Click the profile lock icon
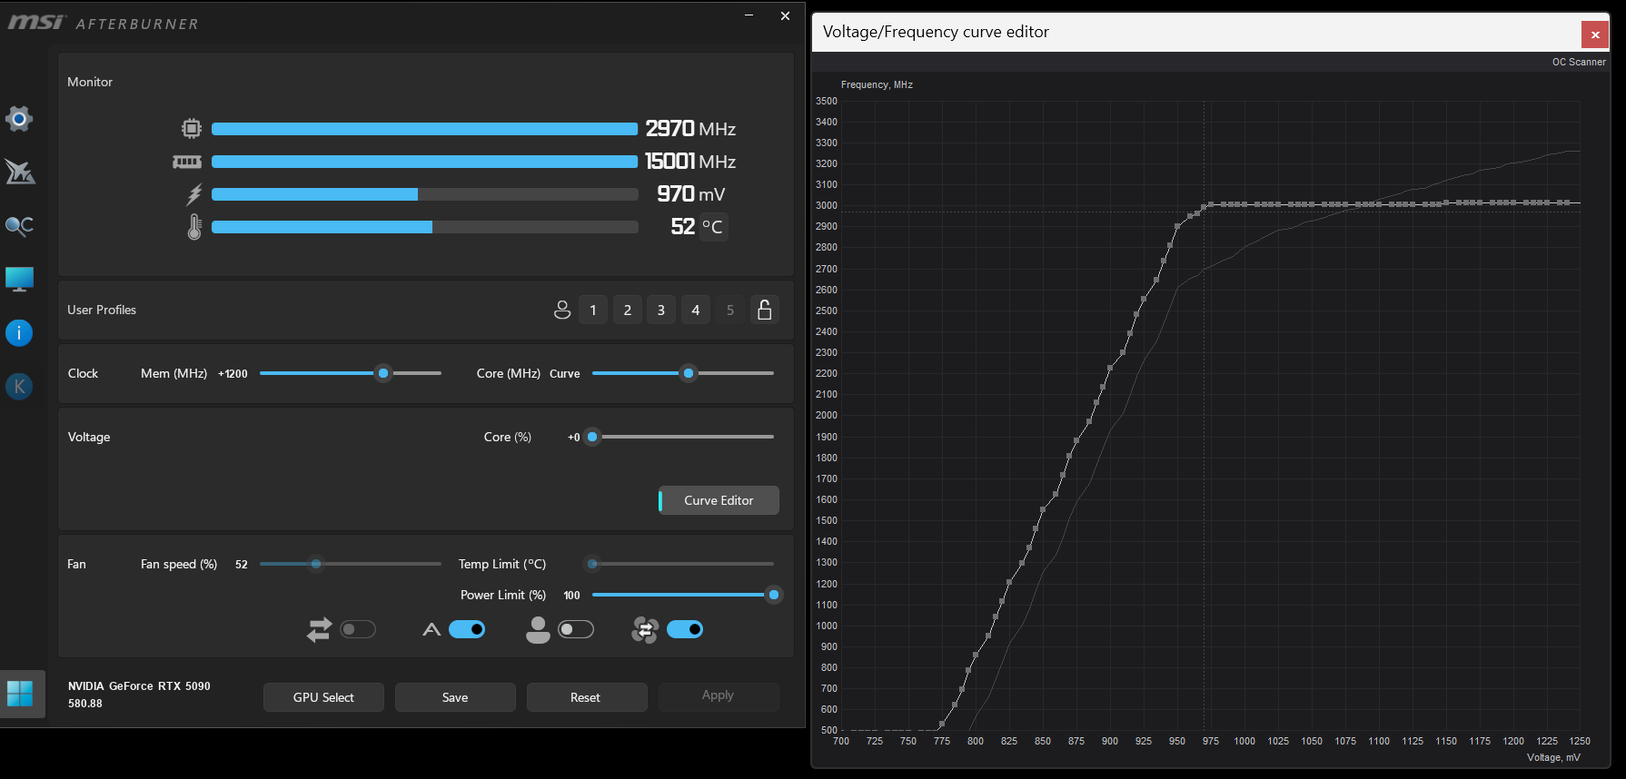Image resolution: width=1626 pixels, height=779 pixels. [x=765, y=310]
